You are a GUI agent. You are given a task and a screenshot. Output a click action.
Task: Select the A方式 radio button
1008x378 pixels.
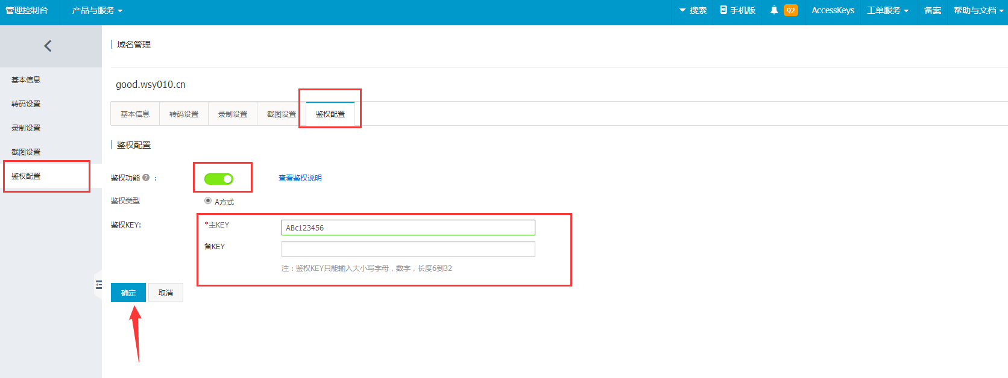pyautogui.click(x=208, y=201)
